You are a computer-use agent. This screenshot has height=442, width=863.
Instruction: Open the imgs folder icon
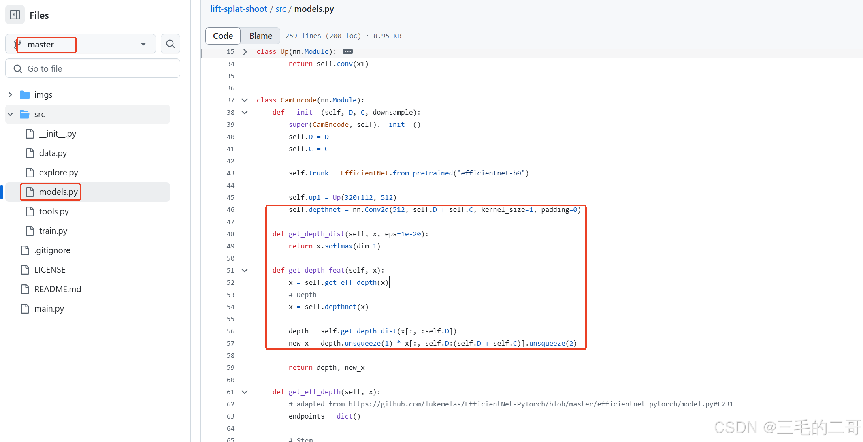pyautogui.click(x=25, y=95)
